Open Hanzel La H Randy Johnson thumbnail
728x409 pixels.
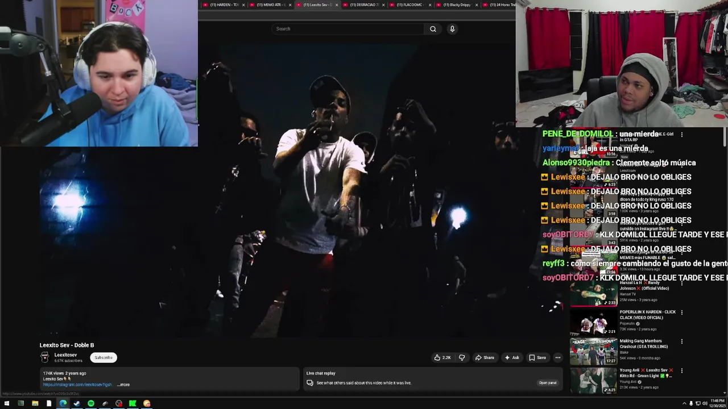click(594, 294)
